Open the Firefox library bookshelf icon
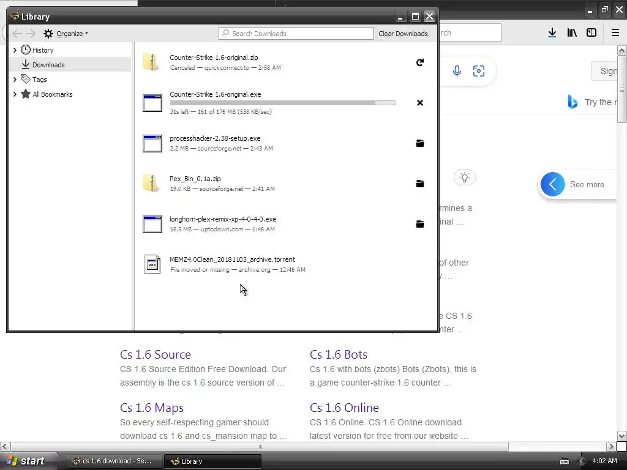The image size is (627, 470). click(572, 33)
